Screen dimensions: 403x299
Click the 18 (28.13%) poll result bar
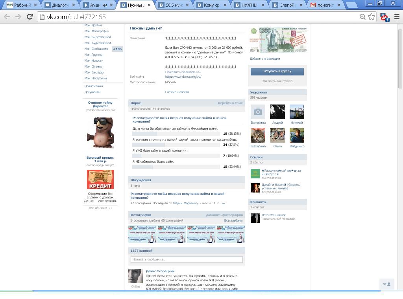pos(176,134)
